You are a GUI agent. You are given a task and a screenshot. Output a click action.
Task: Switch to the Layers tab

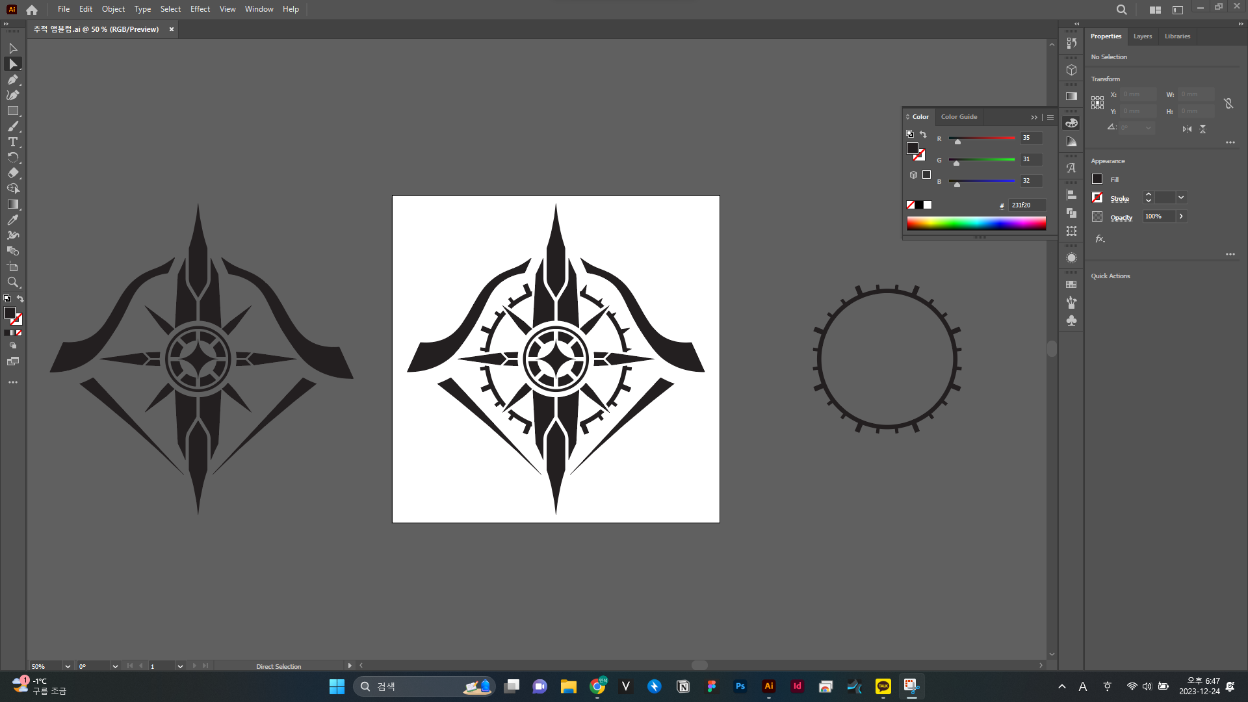click(1142, 36)
